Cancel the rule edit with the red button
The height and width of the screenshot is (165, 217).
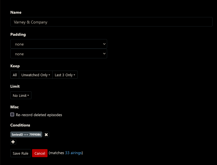click(x=40, y=153)
